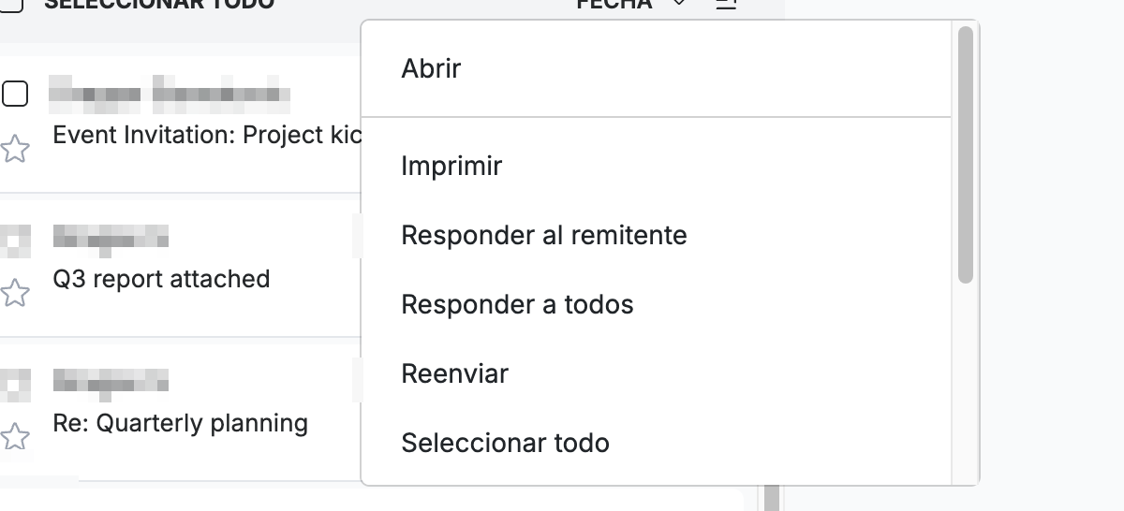
Task: Star the Re: Quarterly planning email
Action: (14, 436)
